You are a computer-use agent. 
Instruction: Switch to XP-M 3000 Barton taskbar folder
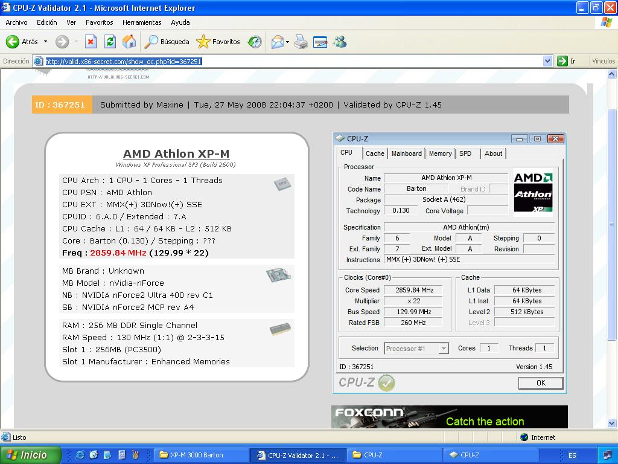[x=201, y=455]
